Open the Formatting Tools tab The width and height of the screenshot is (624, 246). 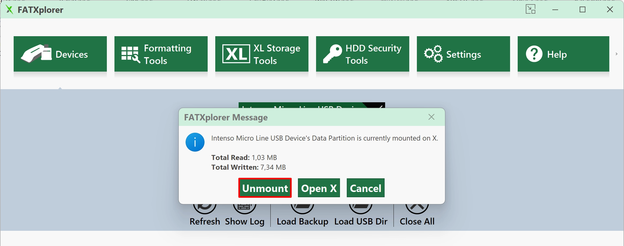coord(161,54)
